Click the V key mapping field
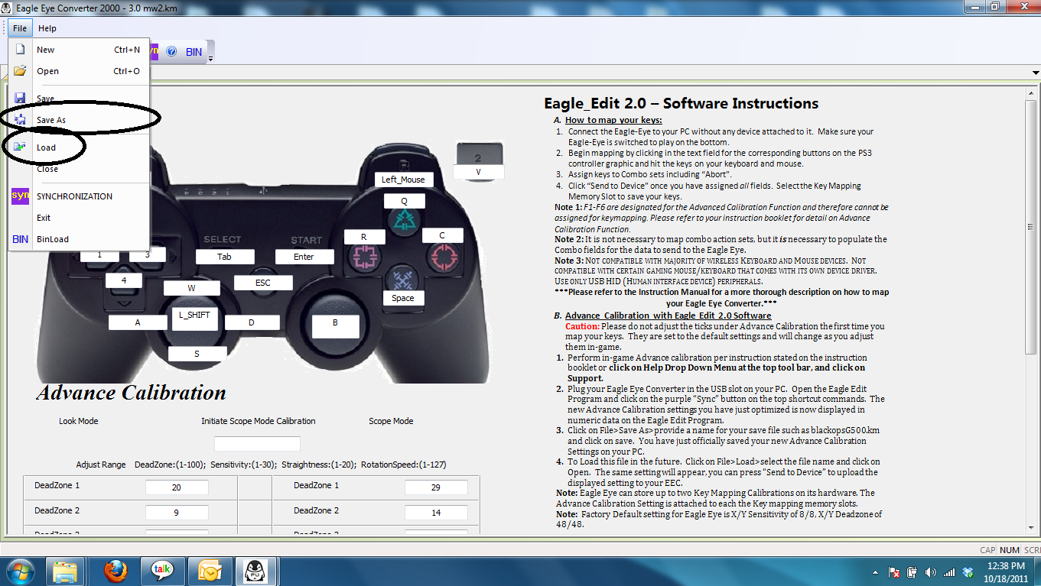Image resolution: width=1041 pixels, height=586 pixels. (x=478, y=172)
